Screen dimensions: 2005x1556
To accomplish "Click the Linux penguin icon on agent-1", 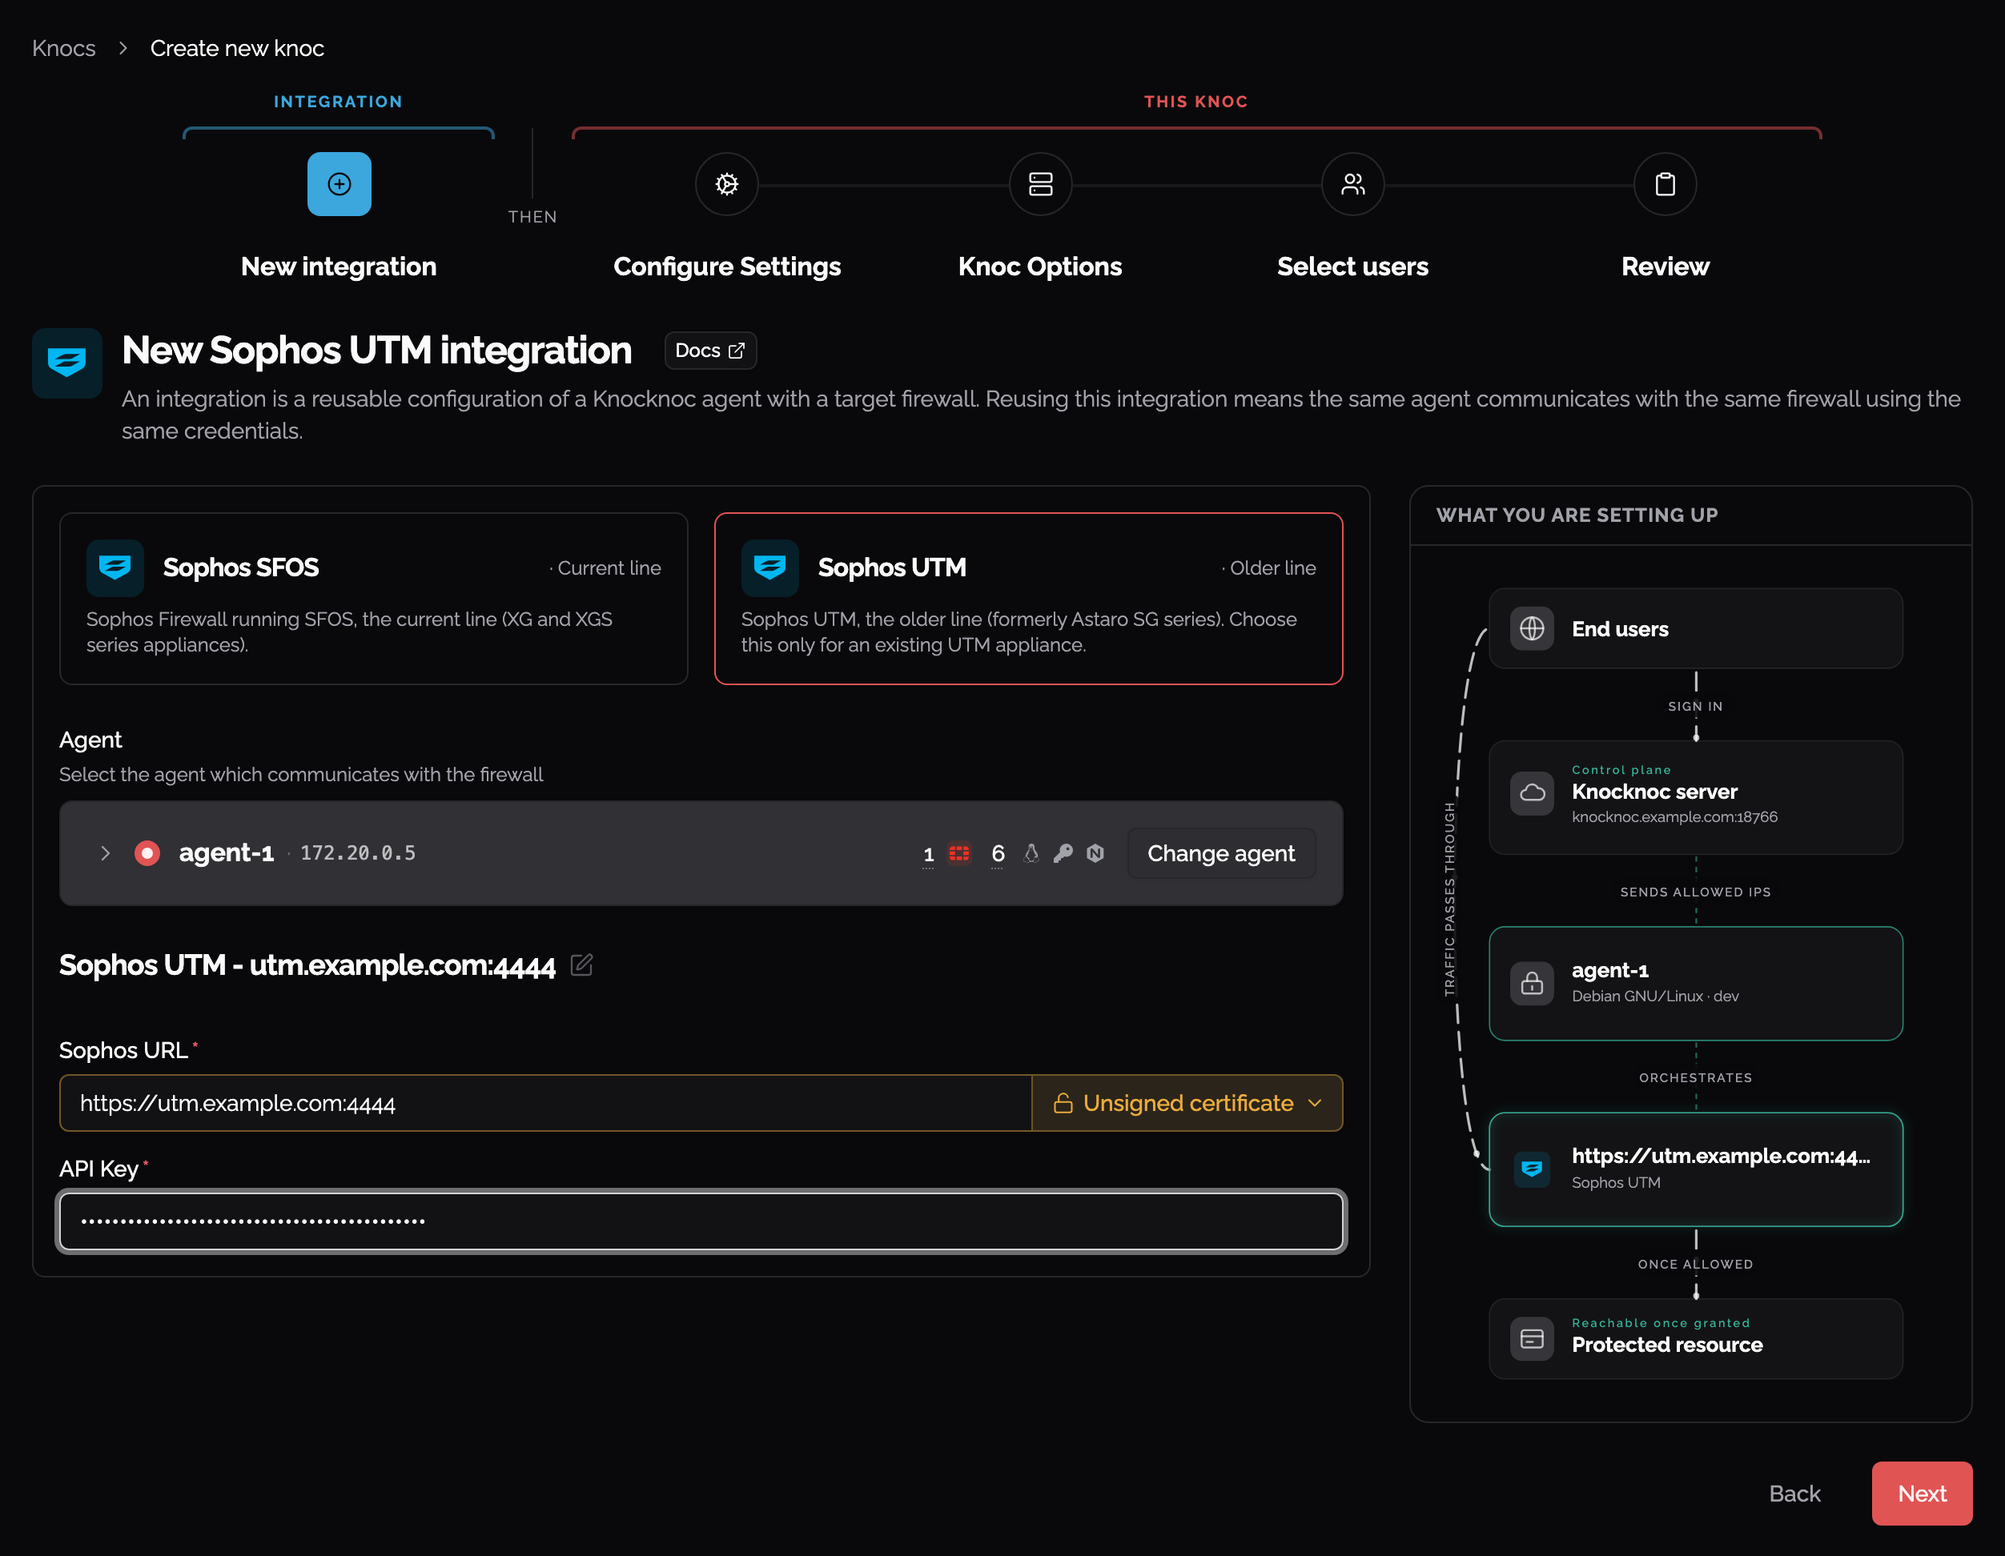I will (1031, 853).
